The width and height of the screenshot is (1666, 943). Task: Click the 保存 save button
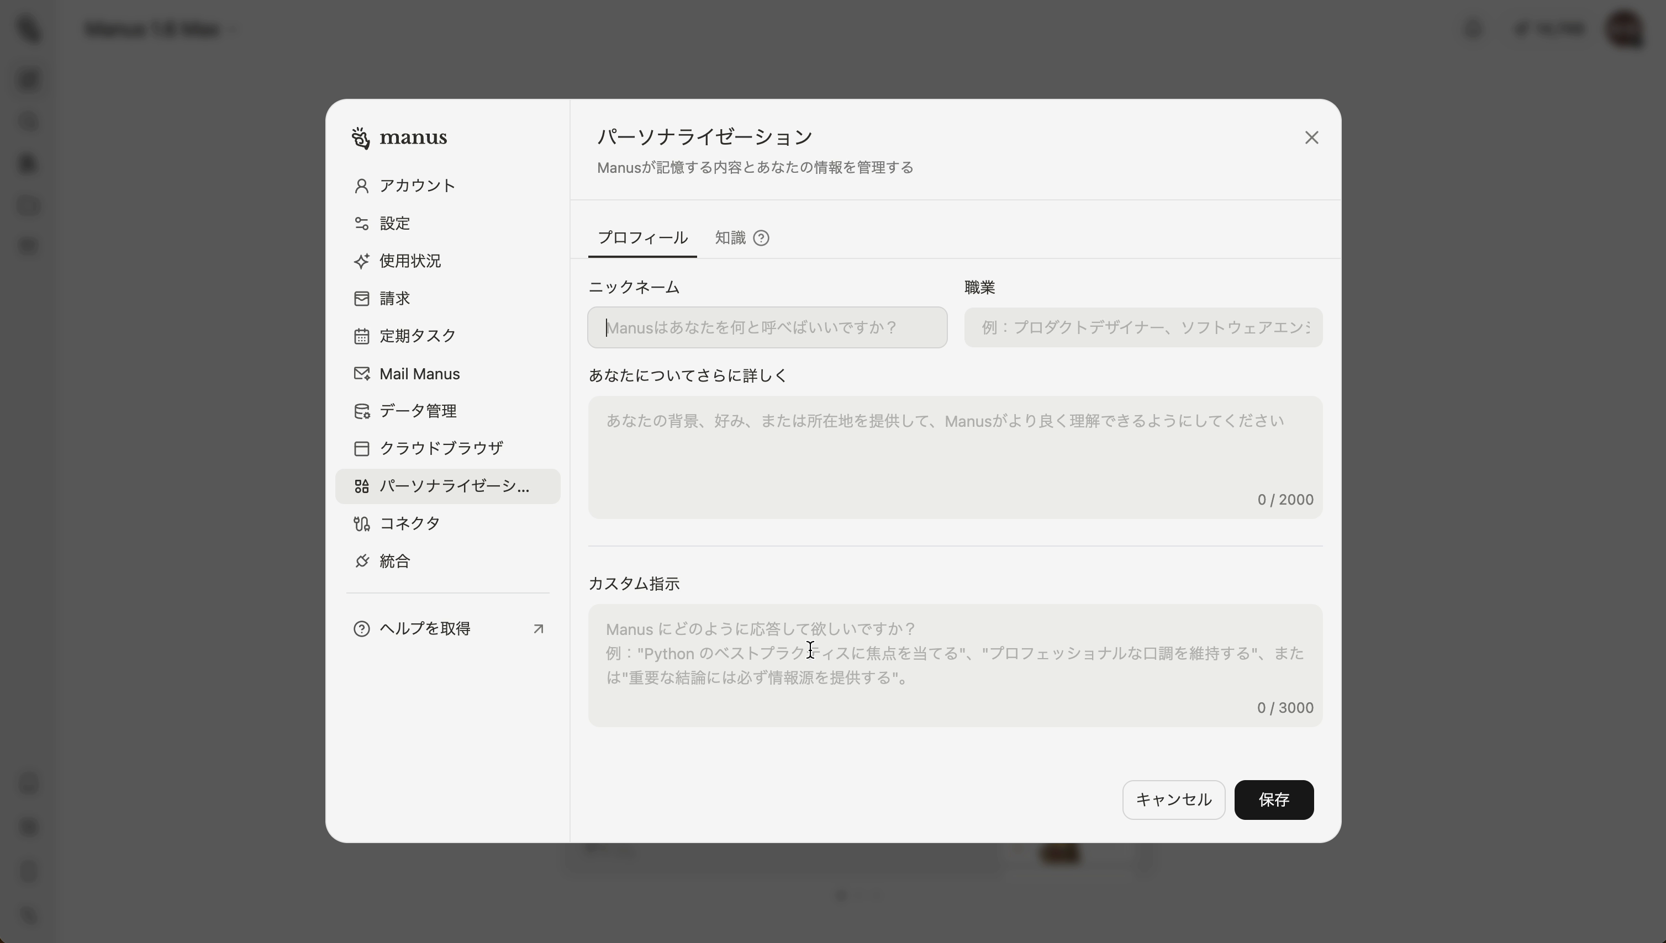point(1273,800)
